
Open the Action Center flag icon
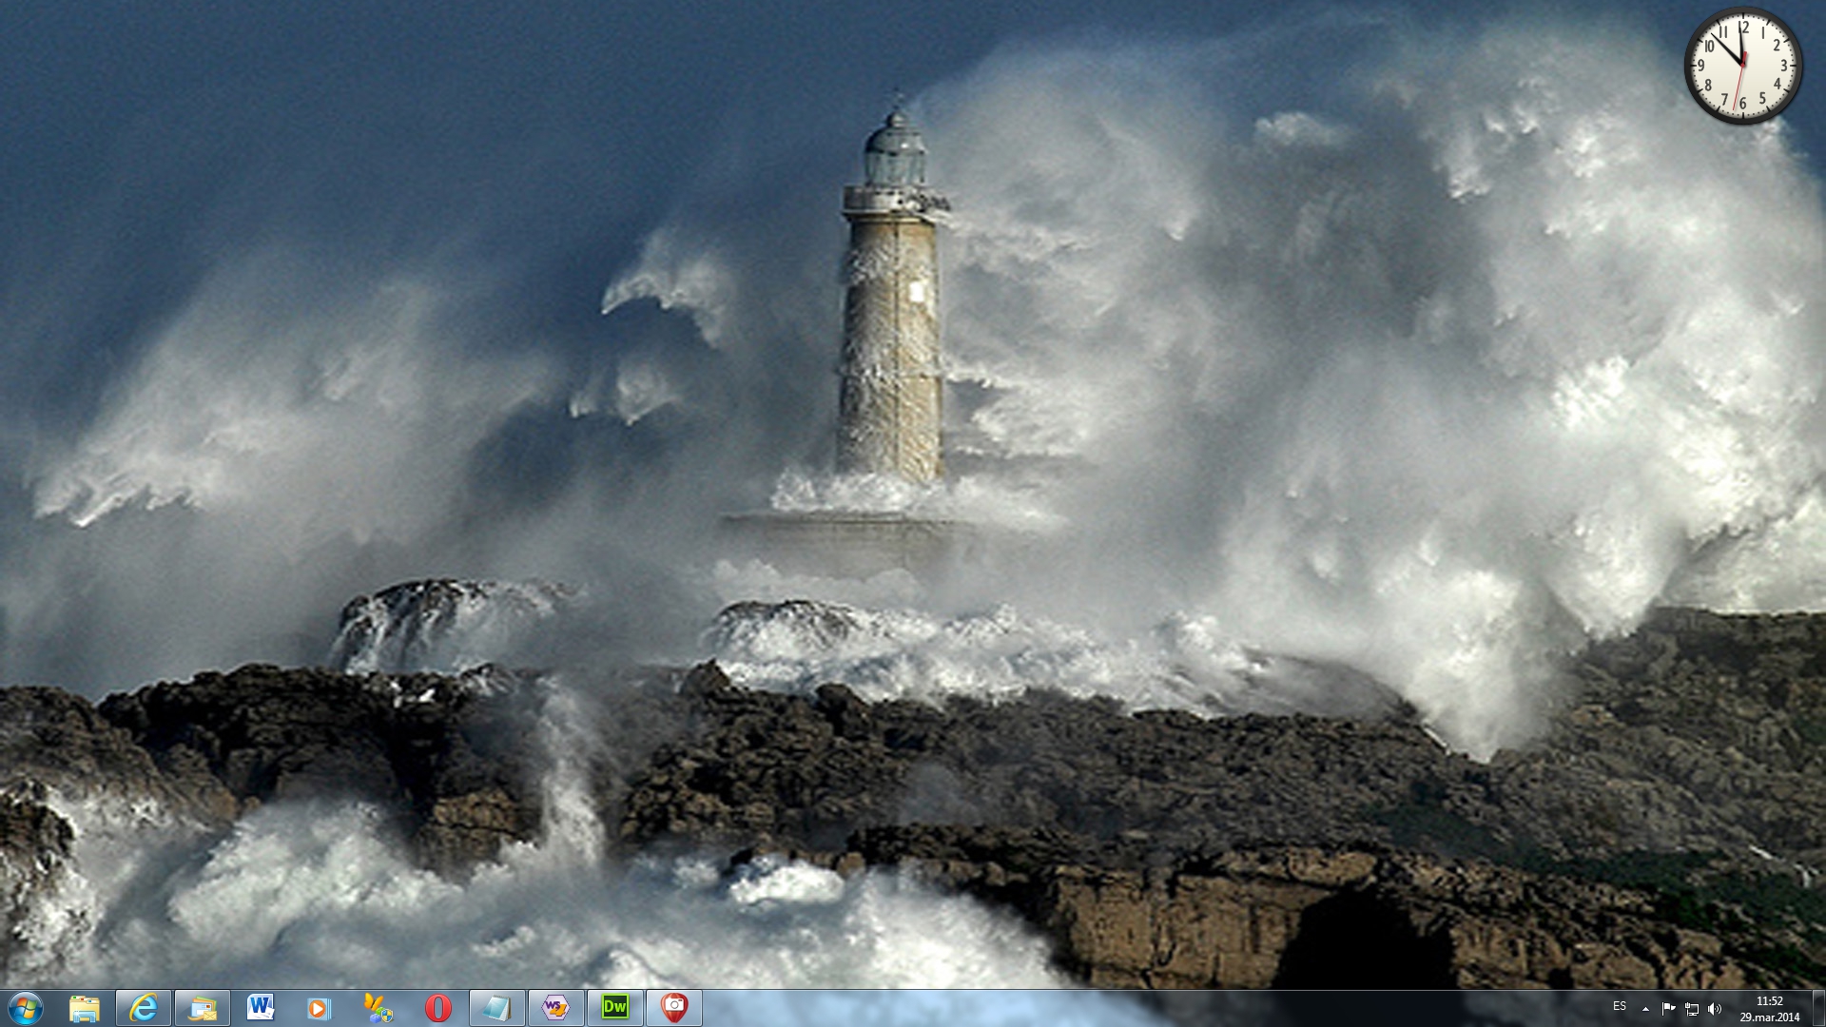point(1668,1009)
